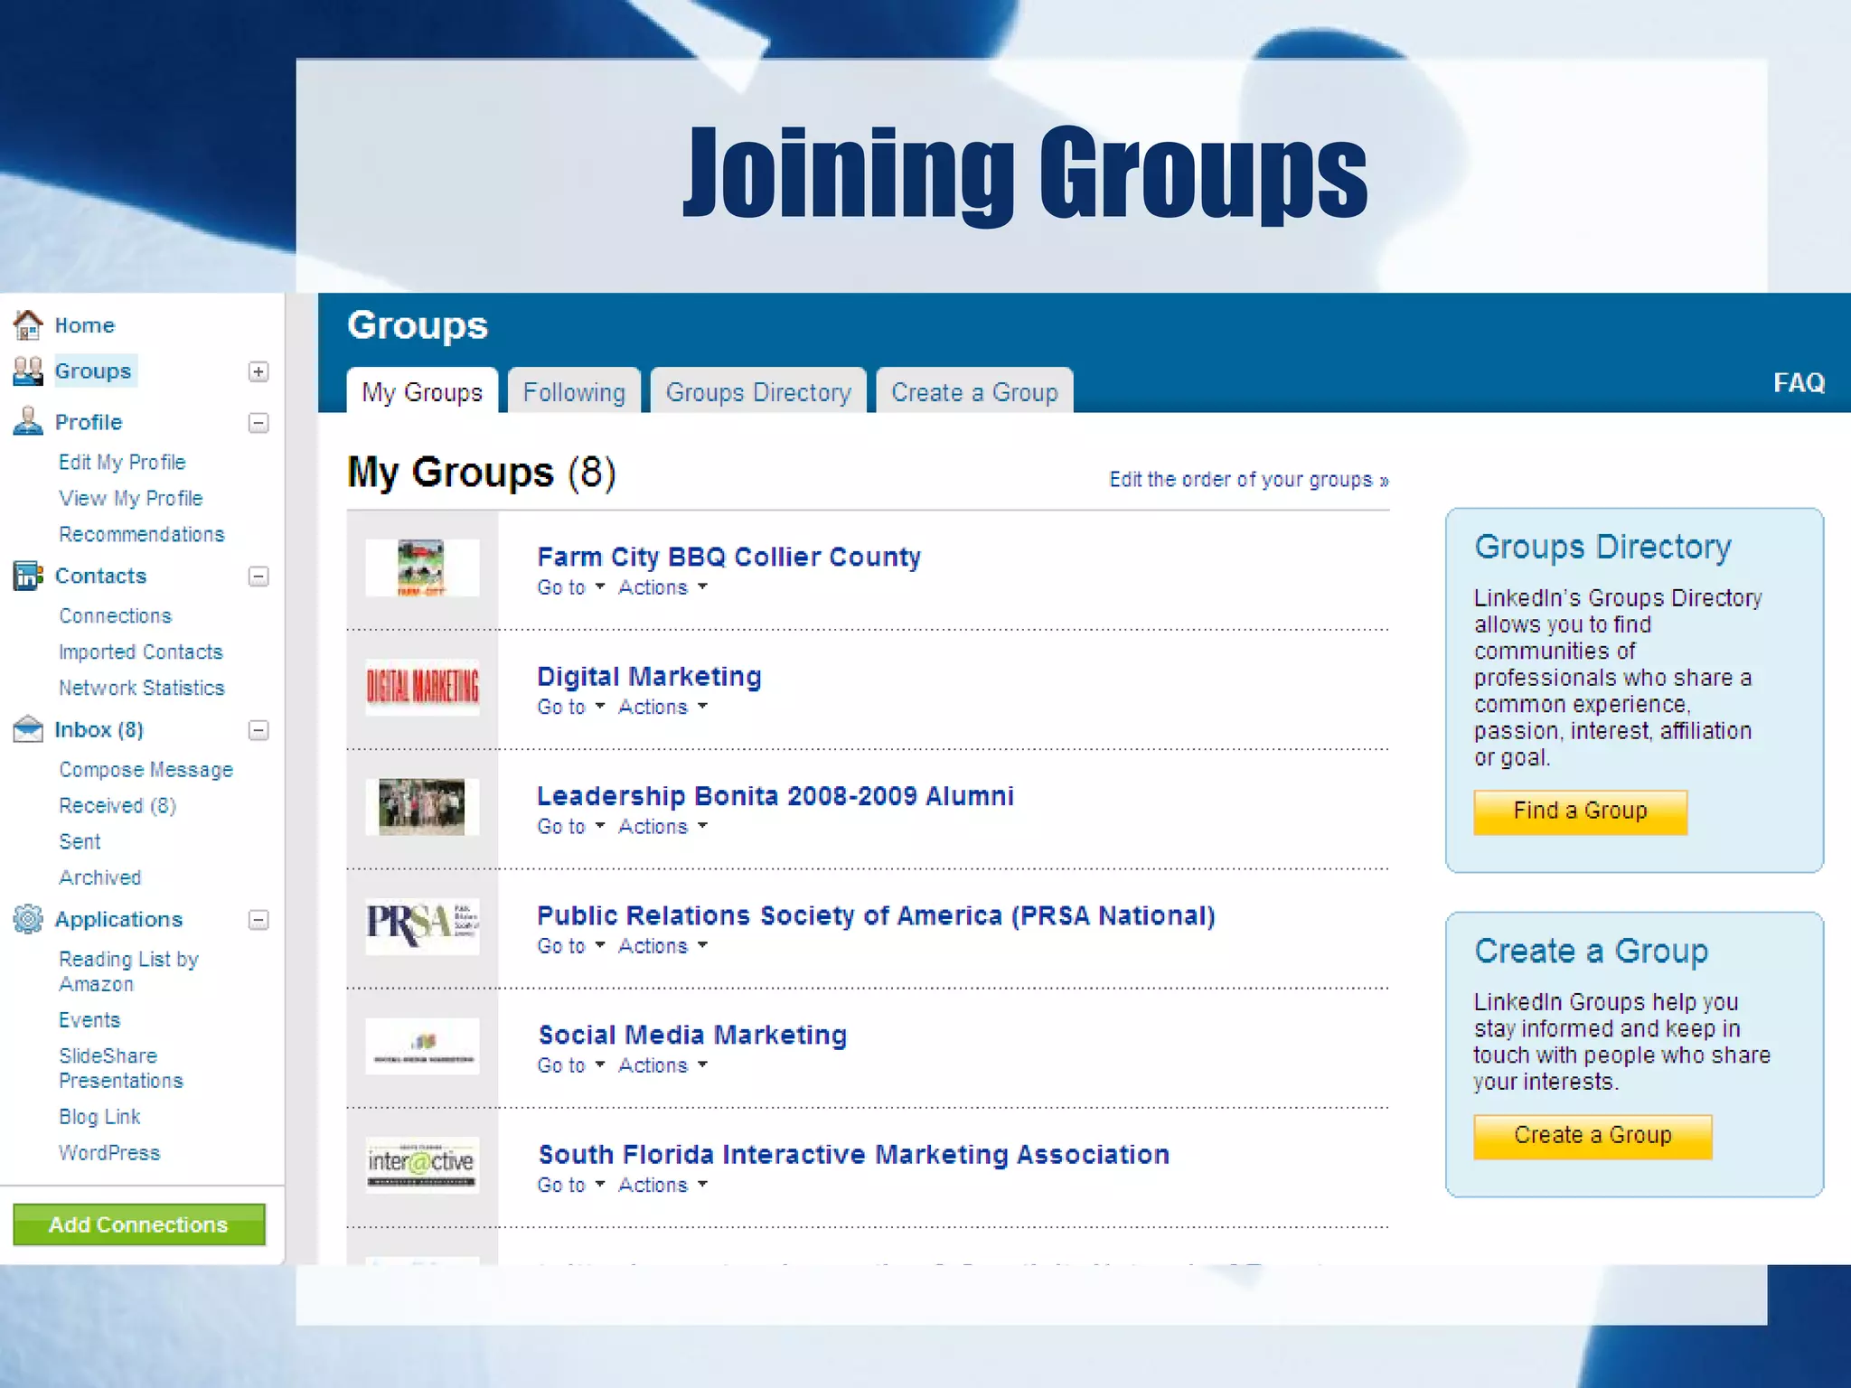Viewport: 1851px width, 1388px height.
Task: Open Actions dropdown for PRSA National
Action: point(662,946)
